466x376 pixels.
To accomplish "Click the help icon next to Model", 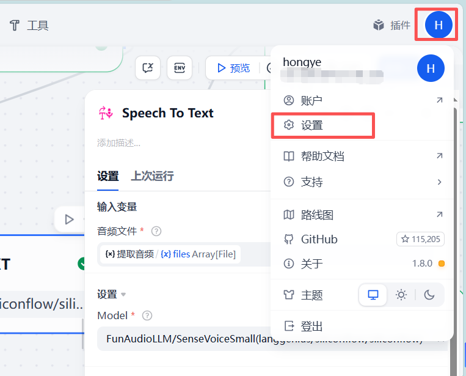I will pyautogui.click(x=147, y=315).
